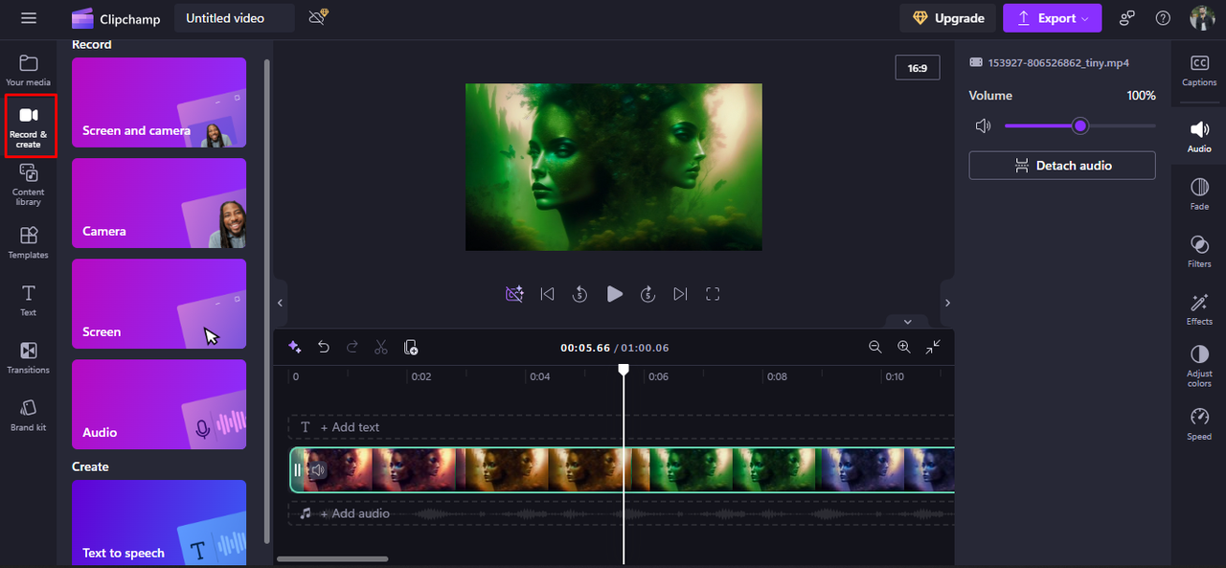This screenshot has width=1226, height=568.
Task: Click the side panel vertical scrollbar
Action: point(267,301)
